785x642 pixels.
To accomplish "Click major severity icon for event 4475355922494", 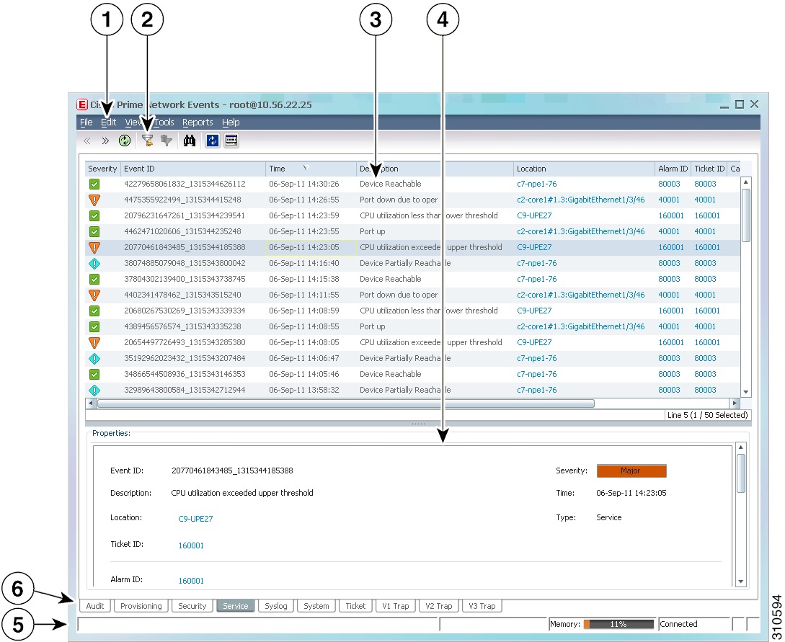I will click(94, 200).
